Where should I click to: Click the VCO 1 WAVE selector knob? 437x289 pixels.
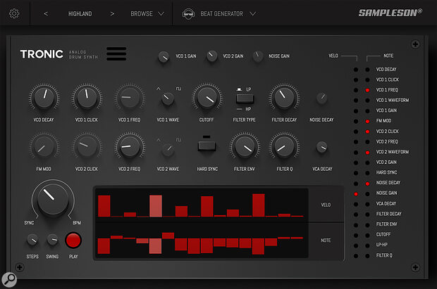(x=168, y=98)
